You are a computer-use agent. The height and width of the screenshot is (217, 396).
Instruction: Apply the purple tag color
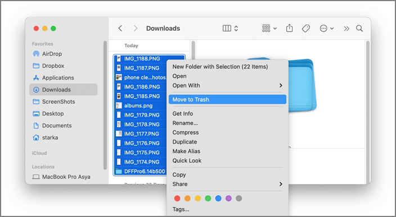point(228,198)
